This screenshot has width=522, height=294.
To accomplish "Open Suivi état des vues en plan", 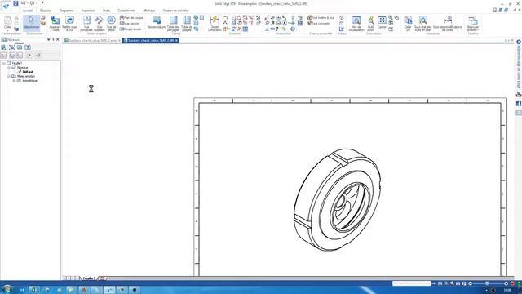I will (422, 24).
